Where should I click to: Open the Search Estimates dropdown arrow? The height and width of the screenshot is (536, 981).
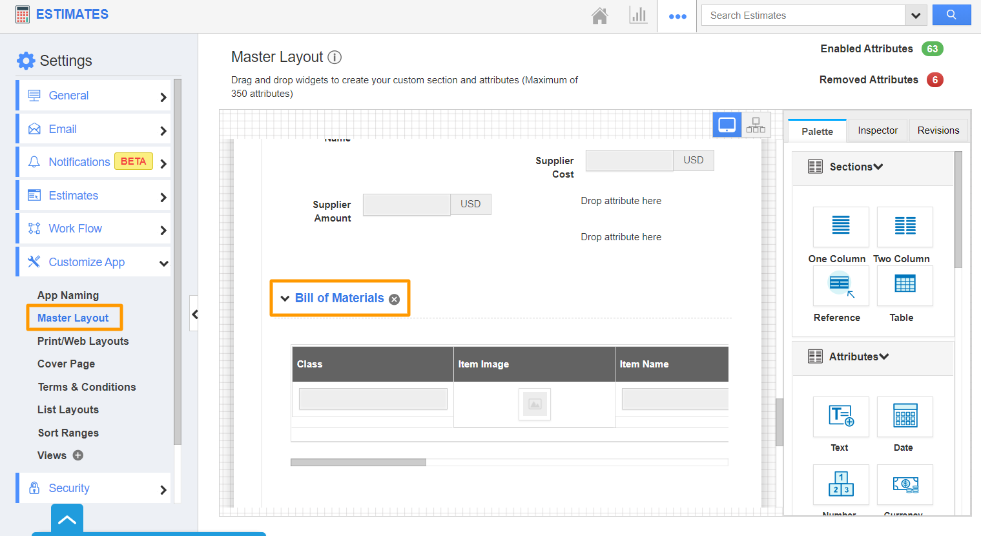tap(915, 15)
